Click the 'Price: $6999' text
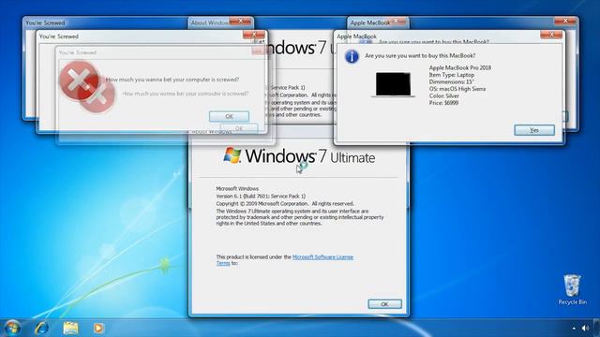Image resolution: width=600 pixels, height=337 pixels. [x=443, y=103]
